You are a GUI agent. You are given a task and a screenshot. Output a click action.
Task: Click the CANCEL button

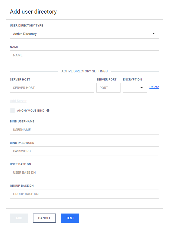pos(44,218)
